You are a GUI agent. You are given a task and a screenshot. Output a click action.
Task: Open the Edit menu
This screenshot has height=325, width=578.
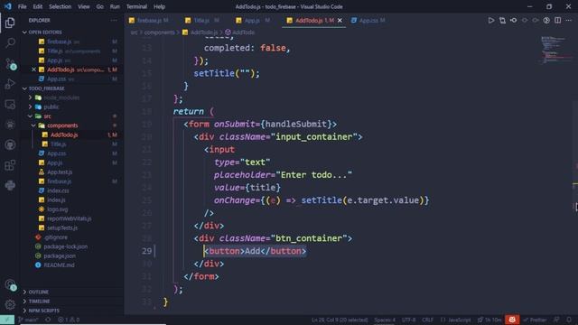click(x=38, y=6)
